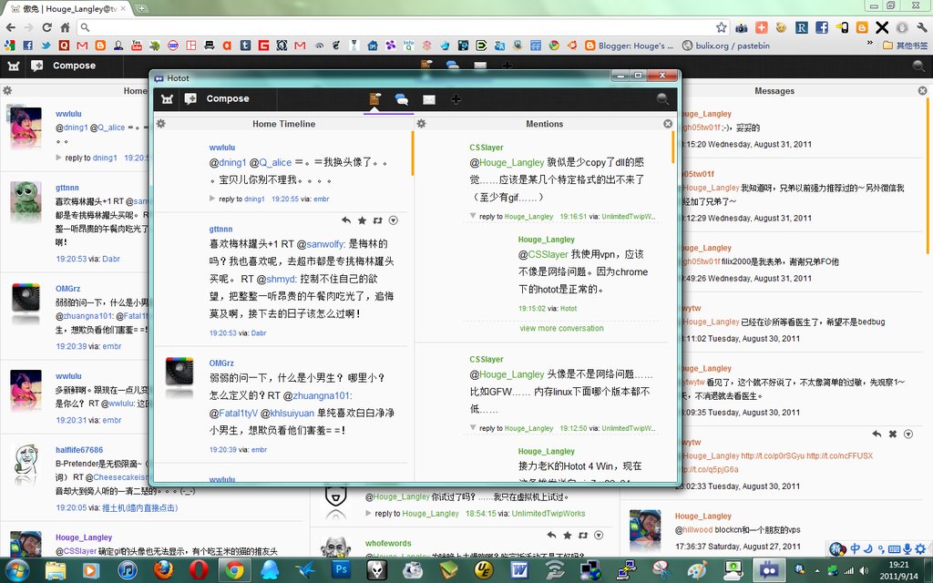933x583 pixels.
Task: Collapse CSSlayer 19:16:51 conversation triangle
Action: point(473,216)
